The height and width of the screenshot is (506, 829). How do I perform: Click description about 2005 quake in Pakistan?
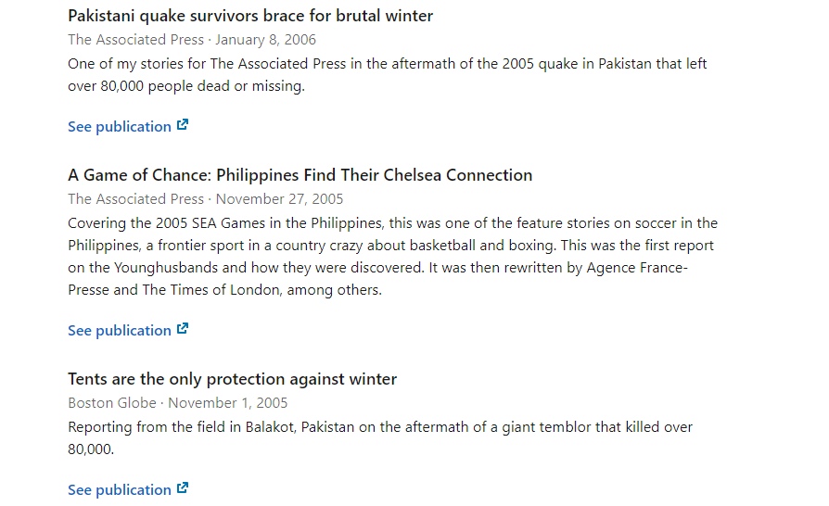tap(387, 74)
